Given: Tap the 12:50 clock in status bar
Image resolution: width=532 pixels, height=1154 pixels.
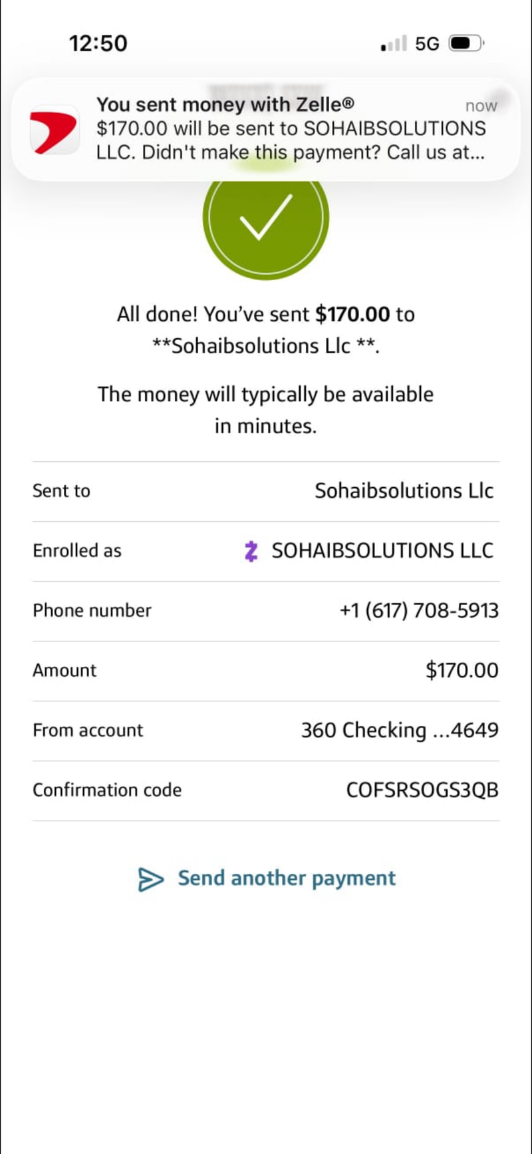Looking at the screenshot, I should pyautogui.click(x=98, y=43).
